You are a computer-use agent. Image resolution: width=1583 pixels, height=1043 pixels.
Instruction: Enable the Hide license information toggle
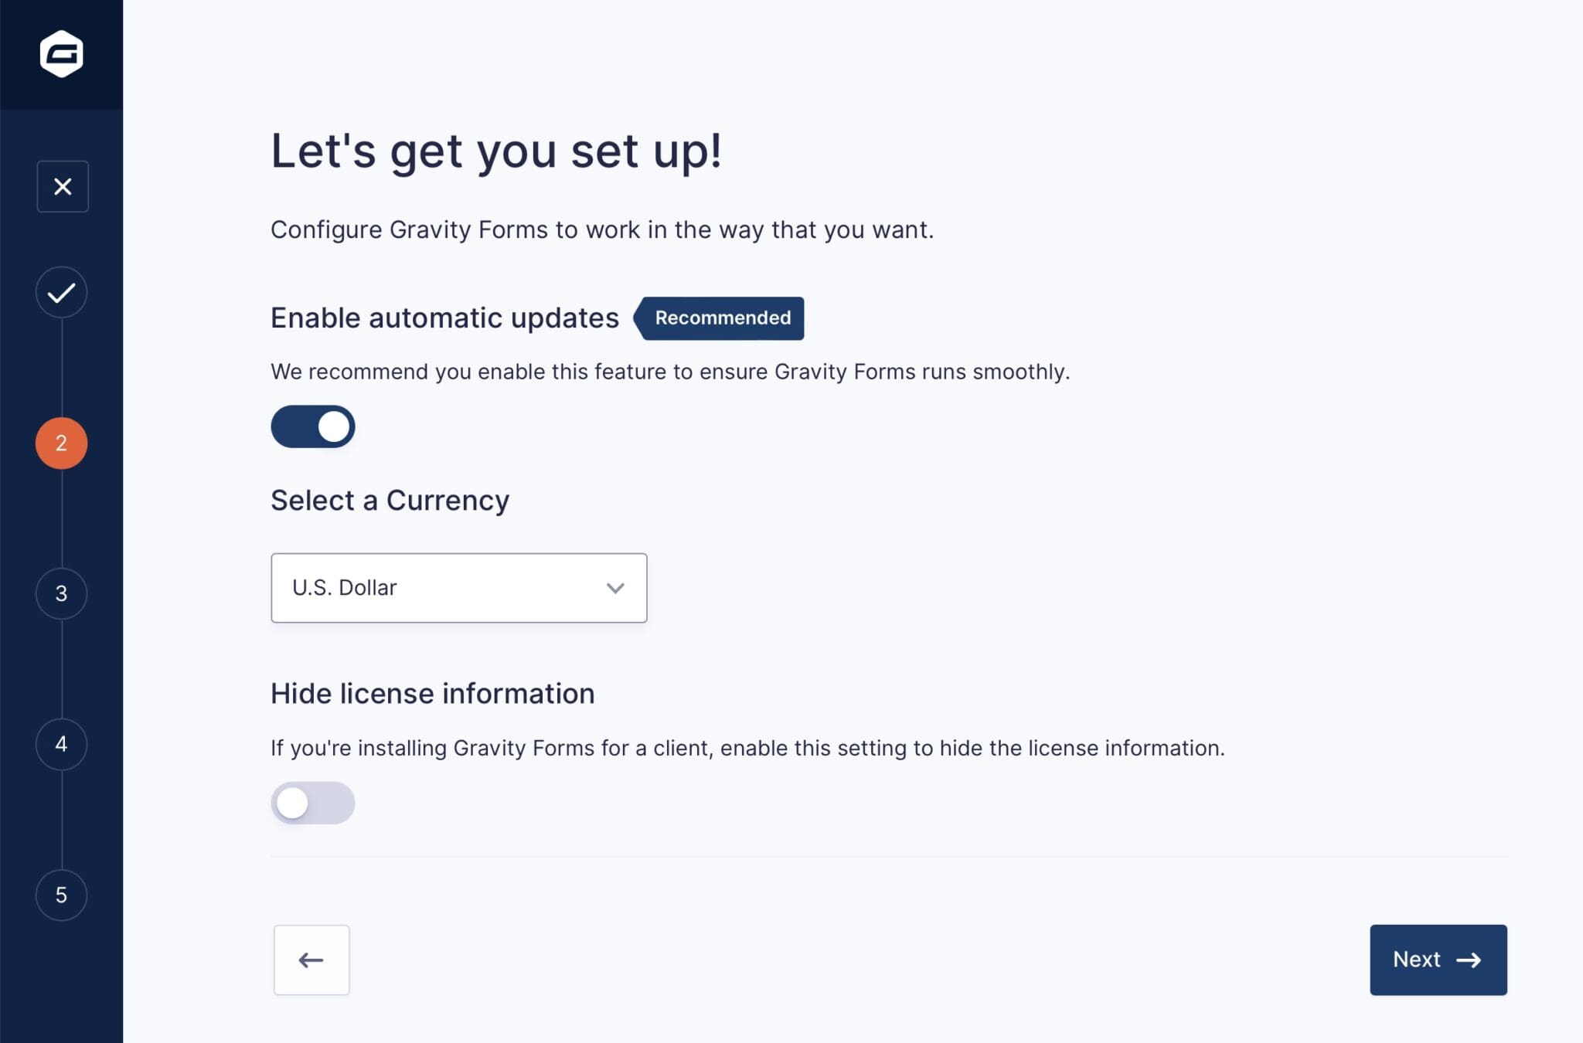tap(312, 802)
